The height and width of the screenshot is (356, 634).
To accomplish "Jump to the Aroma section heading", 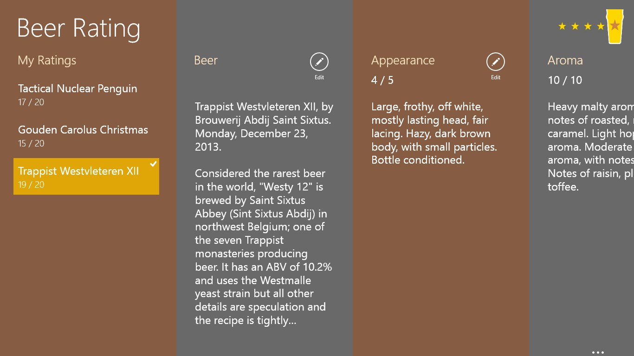I will [x=565, y=60].
